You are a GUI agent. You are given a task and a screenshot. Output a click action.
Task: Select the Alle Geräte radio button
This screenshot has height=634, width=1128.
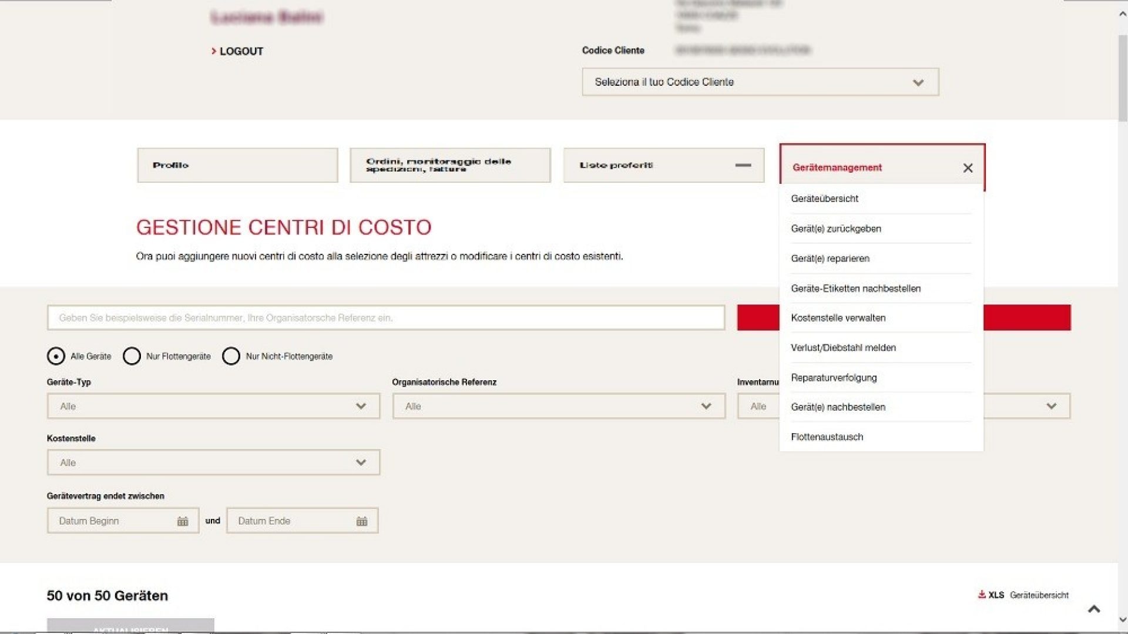click(x=56, y=356)
